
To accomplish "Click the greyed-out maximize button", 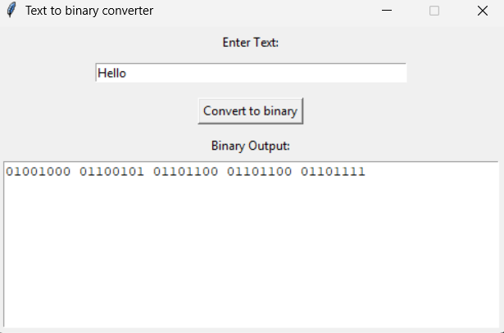I will pos(434,11).
